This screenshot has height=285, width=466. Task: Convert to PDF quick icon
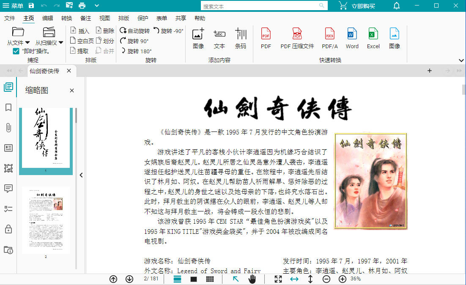(x=266, y=38)
